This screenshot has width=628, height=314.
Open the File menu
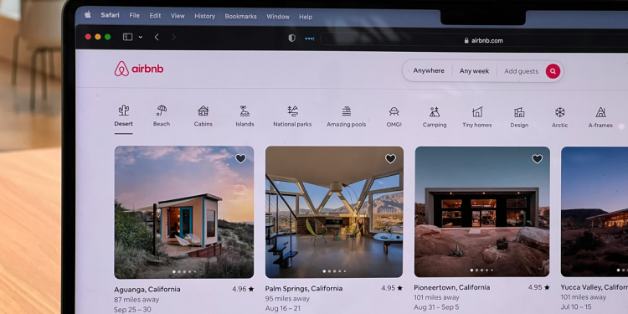135,16
